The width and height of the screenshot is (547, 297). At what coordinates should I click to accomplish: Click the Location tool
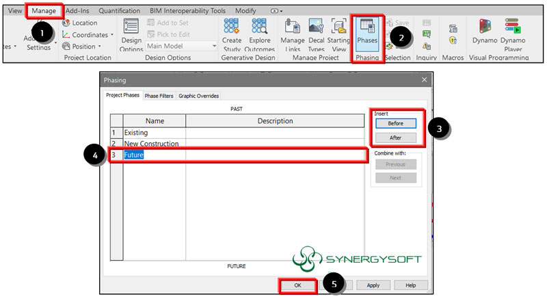point(80,23)
